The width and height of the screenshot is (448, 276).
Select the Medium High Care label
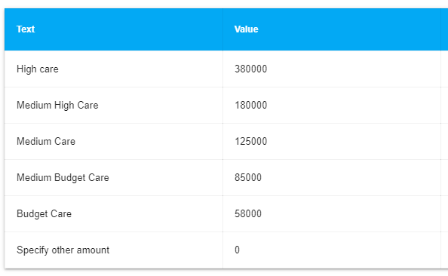(x=57, y=105)
